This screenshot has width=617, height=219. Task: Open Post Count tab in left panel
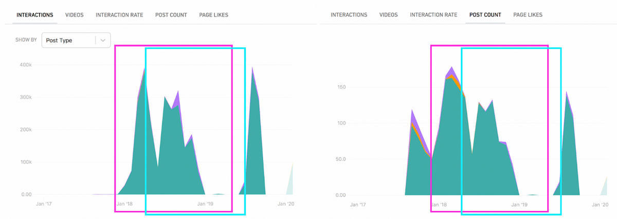pyautogui.click(x=171, y=15)
